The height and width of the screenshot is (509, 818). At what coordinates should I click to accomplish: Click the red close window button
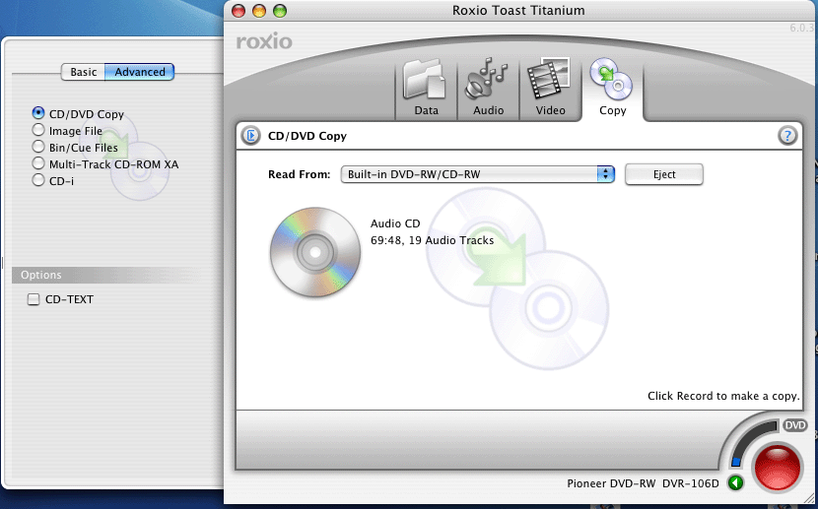pos(239,11)
